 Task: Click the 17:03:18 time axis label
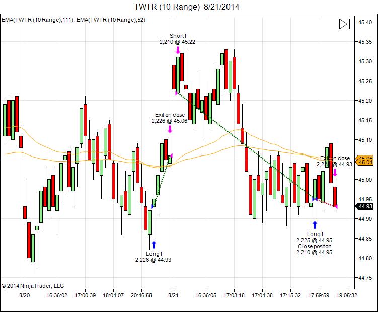point(234,295)
